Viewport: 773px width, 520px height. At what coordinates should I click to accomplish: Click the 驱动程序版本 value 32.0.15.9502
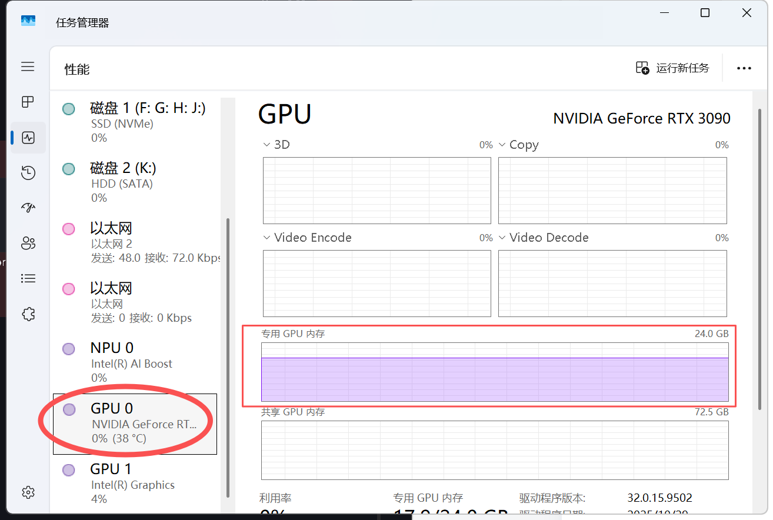click(x=659, y=498)
